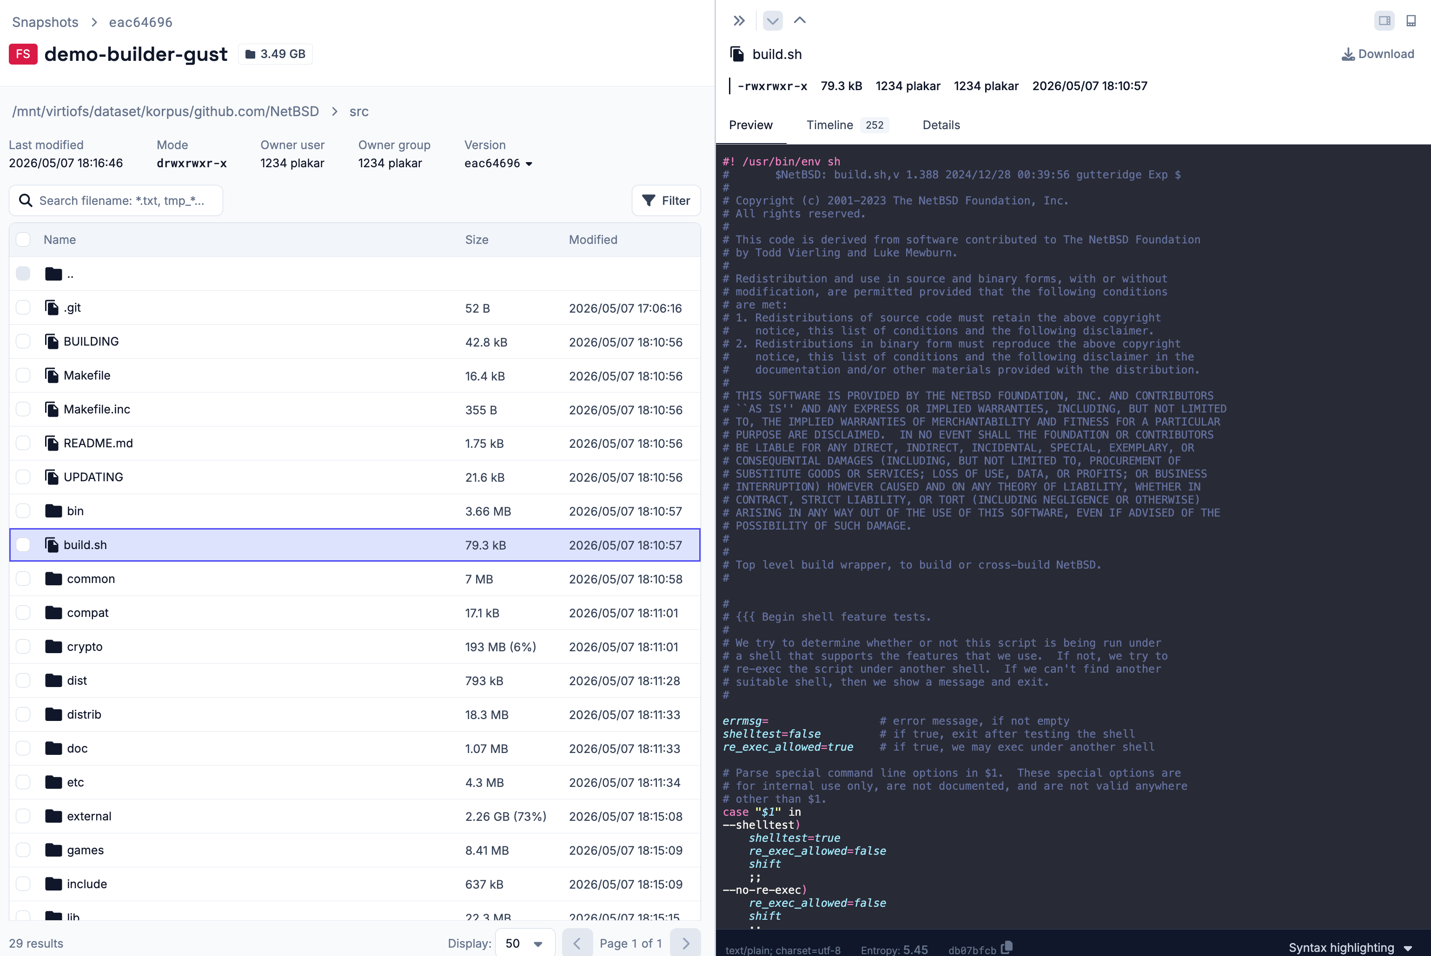
Task: Switch to side panel layout icon
Action: tap(1384, 21)
